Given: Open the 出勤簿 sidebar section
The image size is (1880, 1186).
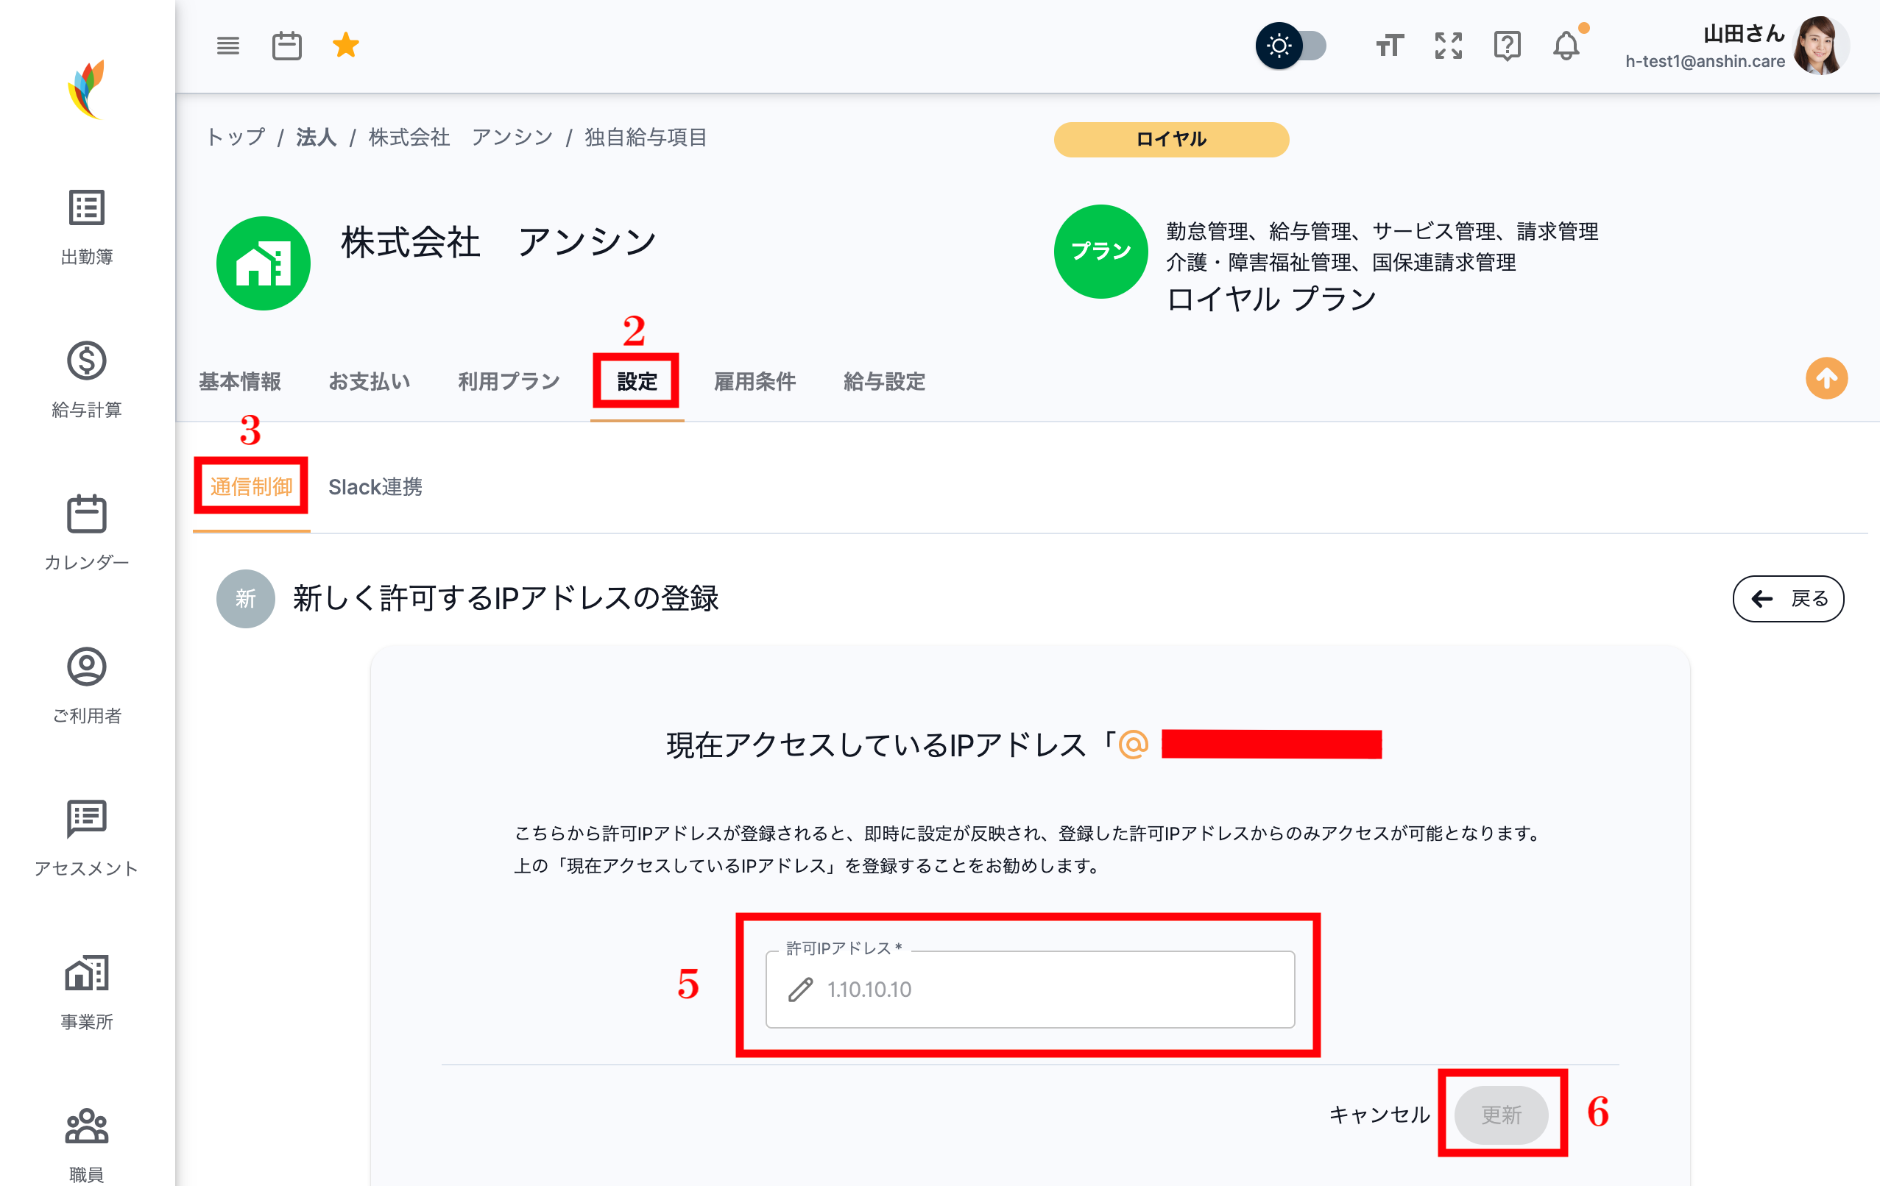Looking at the screenshot, I should (86, 227).
